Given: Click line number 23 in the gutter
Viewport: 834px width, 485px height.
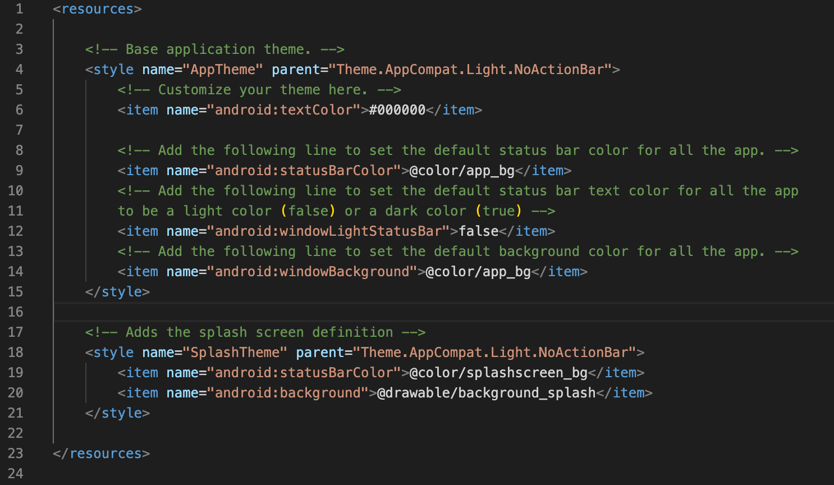Looking at the screenshot, I should (15, 454).
